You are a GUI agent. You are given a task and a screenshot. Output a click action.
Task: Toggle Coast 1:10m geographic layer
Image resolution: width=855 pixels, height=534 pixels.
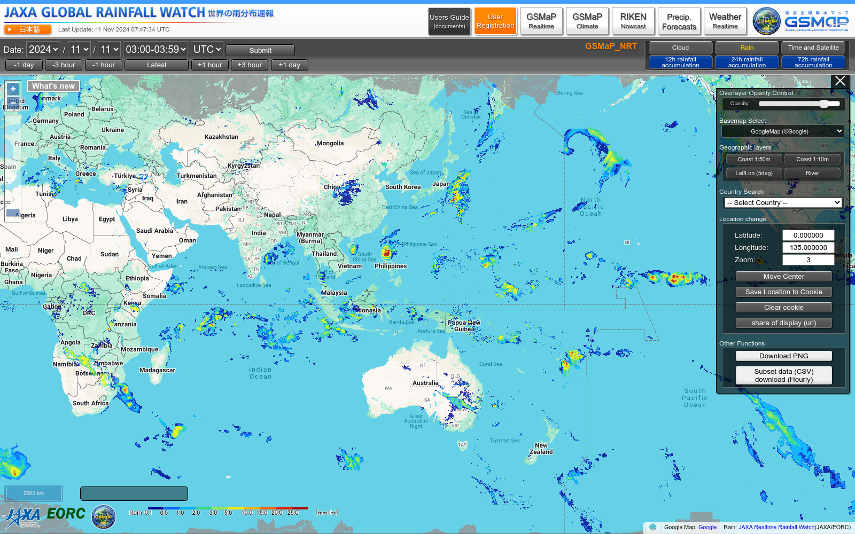pyautogui.click(x=812, y=159)
